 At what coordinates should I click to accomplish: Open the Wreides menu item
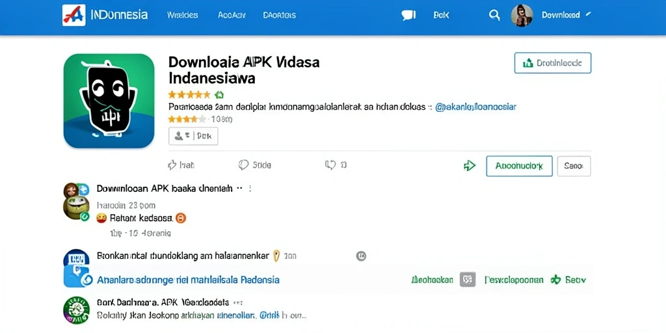click(182, 16)
